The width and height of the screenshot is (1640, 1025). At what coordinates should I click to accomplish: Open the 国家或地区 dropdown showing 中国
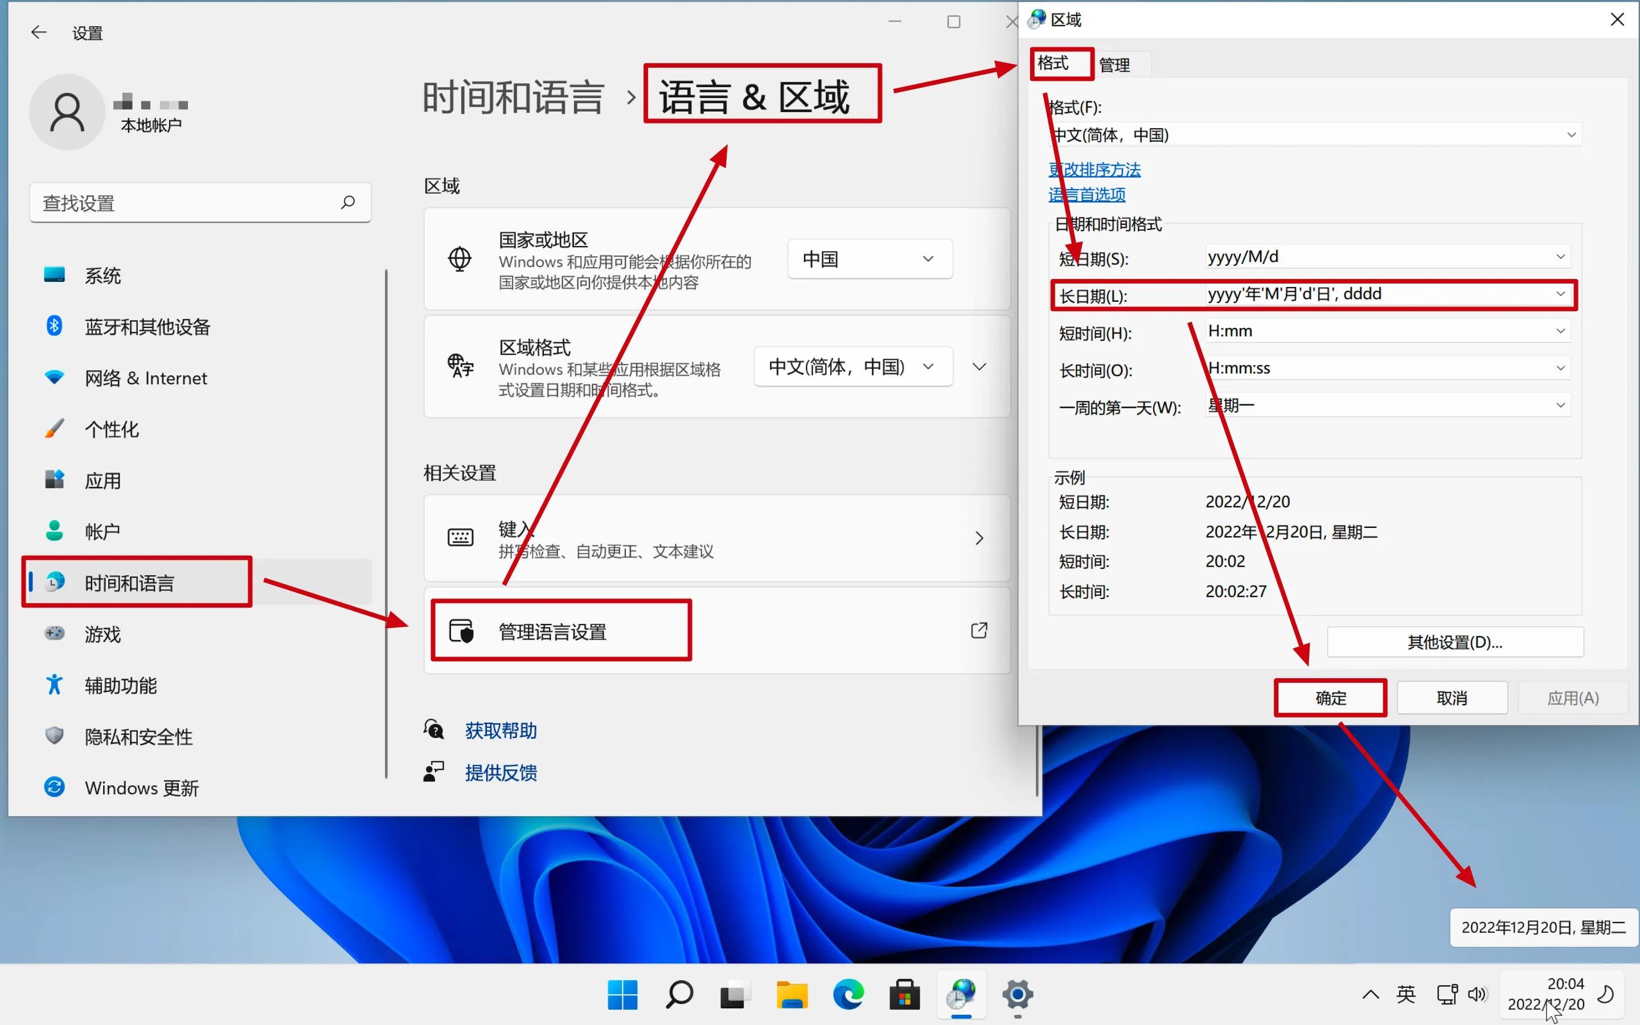click(870, 259)
